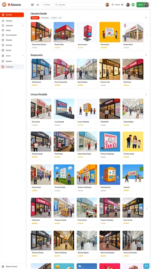Click the highlighted orange sidebar item at top
The width and height of the screenshot is (151, 269).
coord(12,15)
